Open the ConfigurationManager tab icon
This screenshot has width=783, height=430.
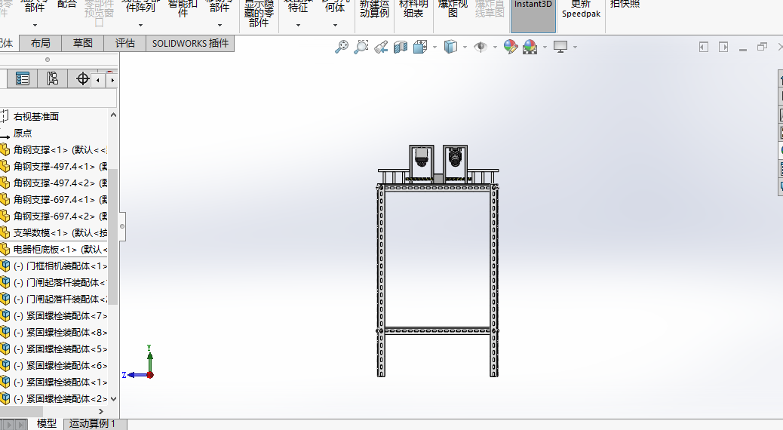(x=53, y=79)
